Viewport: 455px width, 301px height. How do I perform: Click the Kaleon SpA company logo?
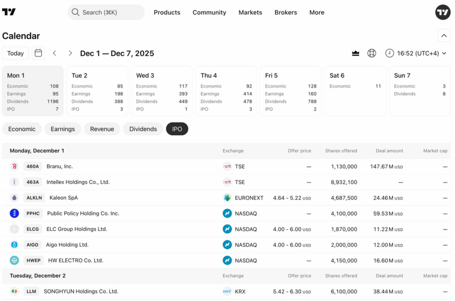tap(14, 197)
